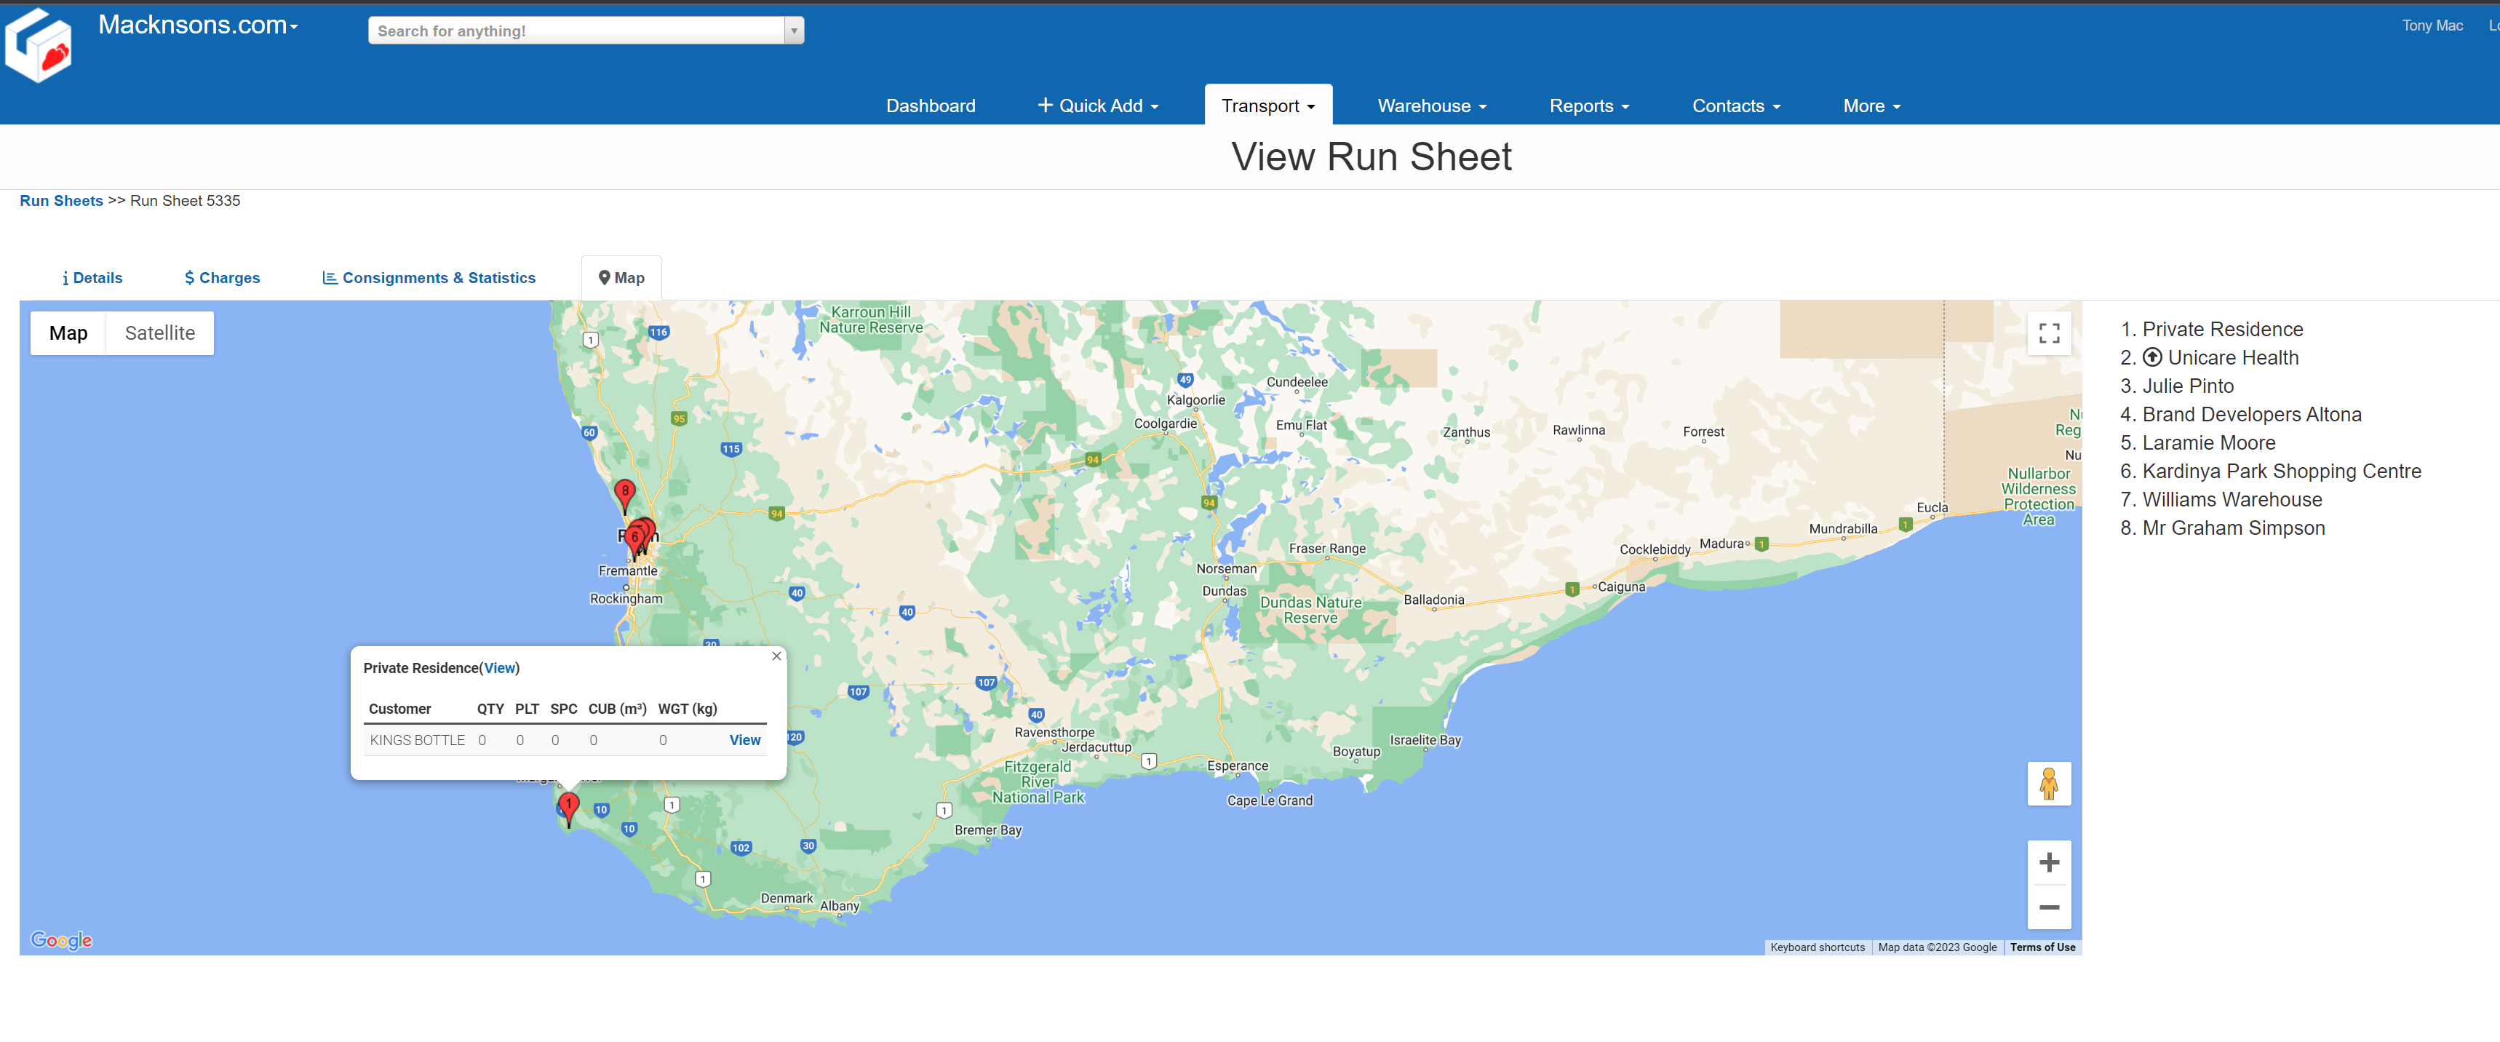The height and width of the screenshot is (1042, 2500).
Task: Expand the search box dropdown arrow
Action: (794, 31)
